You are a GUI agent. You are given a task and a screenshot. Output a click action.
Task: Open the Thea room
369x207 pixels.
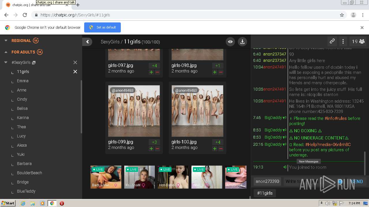tap(21, 127)
